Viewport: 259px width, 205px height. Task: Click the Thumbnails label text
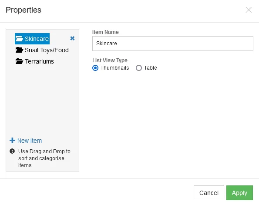(114, 68)
